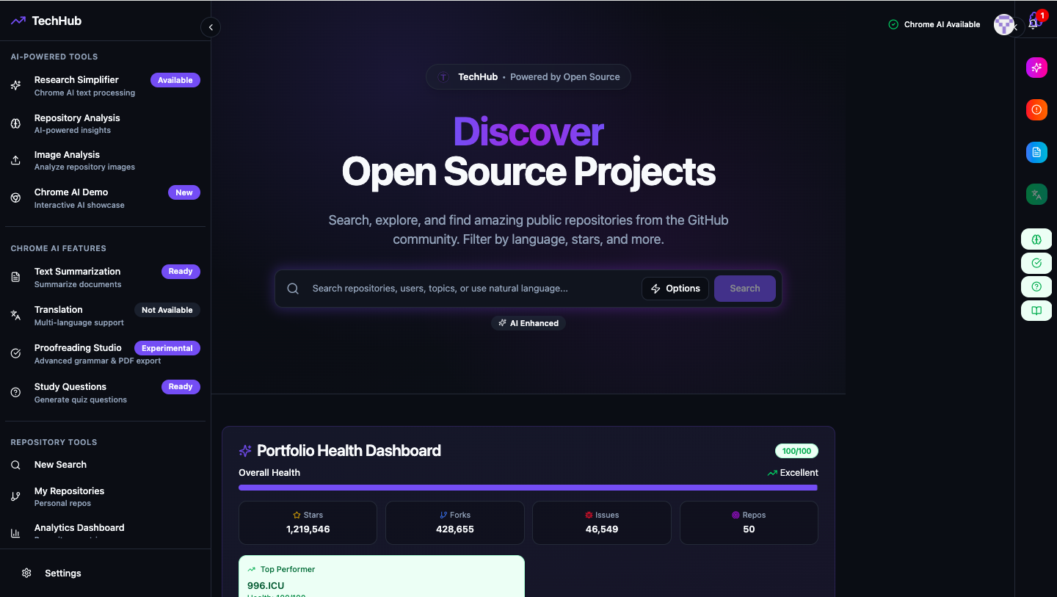This screenshot has height=597, width=1057.
Task: Click the Chrome icon beside Chrome AI Demo
Action: pyautogui.click(x=15, y=198)
